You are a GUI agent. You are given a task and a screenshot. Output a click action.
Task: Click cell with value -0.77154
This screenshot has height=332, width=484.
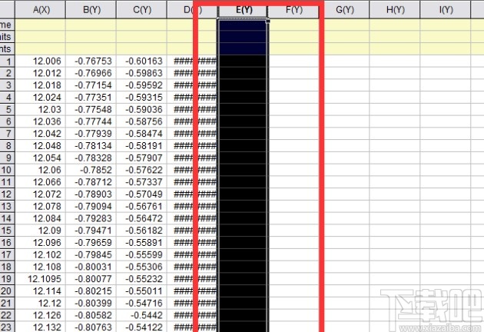(x=91, y=85)
